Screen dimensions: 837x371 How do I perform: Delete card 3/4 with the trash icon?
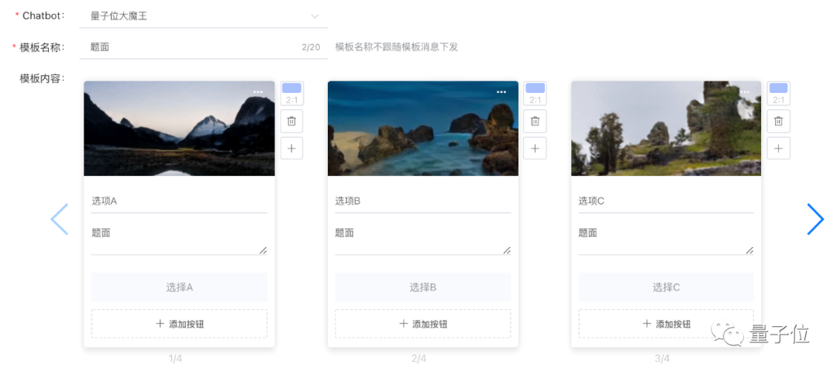coord(779,121)
